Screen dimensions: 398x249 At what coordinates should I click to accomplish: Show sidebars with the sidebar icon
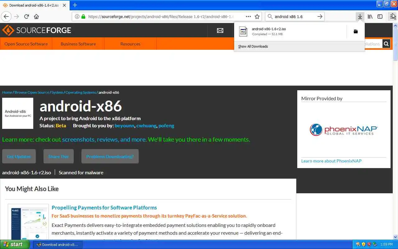pos(380,16)
